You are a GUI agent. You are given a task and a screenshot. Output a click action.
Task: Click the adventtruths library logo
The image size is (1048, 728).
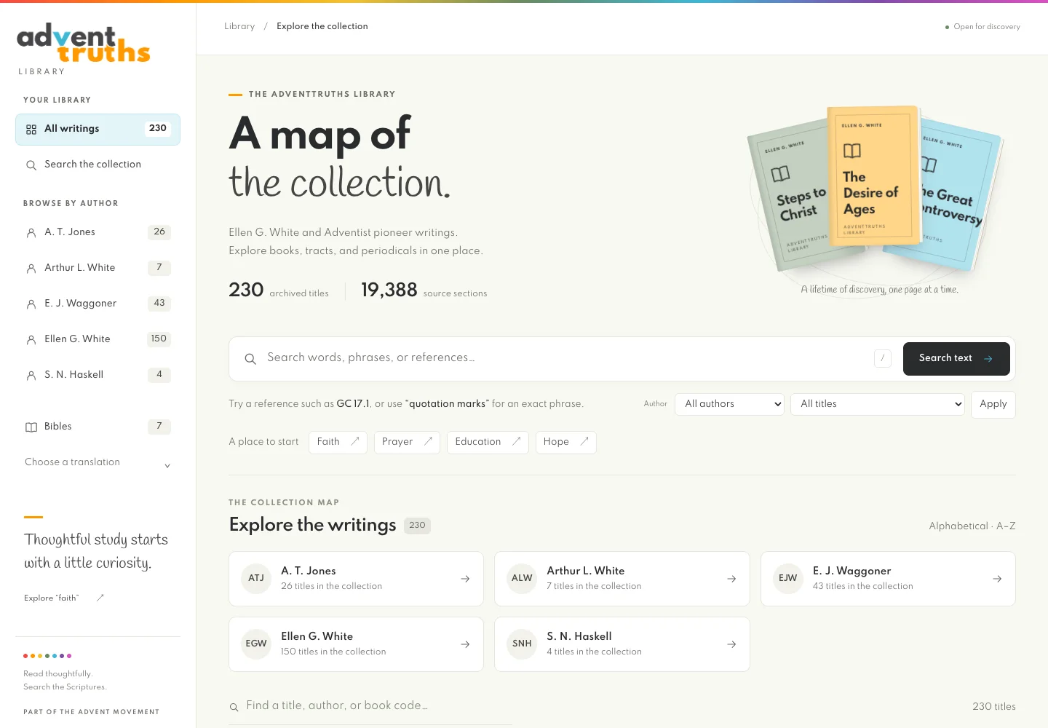point(84,44)
